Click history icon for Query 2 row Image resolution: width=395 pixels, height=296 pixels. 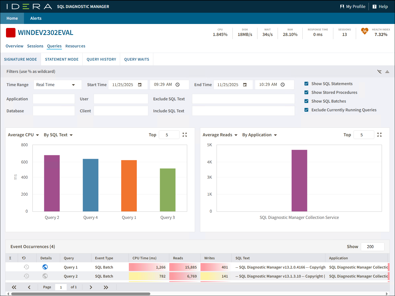26,276
